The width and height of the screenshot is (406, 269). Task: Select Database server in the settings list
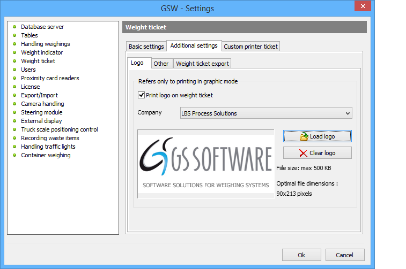pos(42,27)
